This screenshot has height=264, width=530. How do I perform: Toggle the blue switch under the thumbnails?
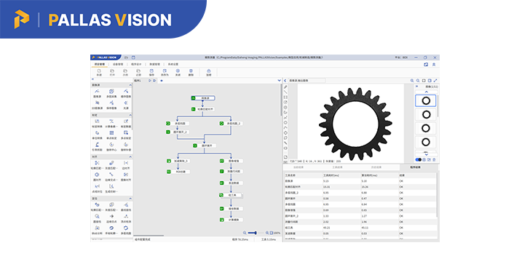coord(419,160)
